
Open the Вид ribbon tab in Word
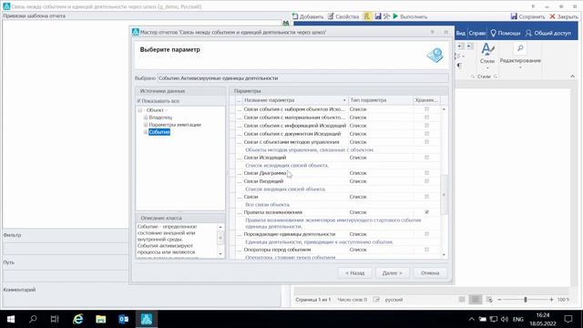pyautogui.click(x=460, y=33)
